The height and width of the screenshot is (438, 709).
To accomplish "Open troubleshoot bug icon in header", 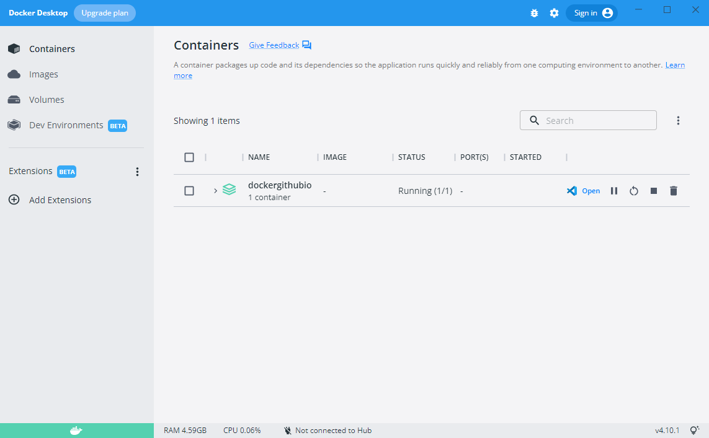I will coord(534,13).
